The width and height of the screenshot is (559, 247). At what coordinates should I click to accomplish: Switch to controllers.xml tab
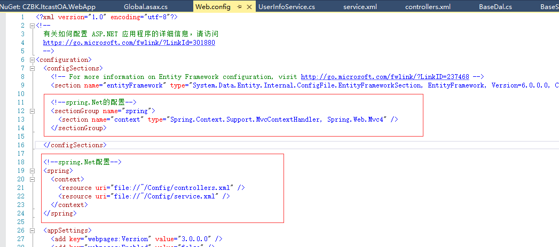click(428, 7)
